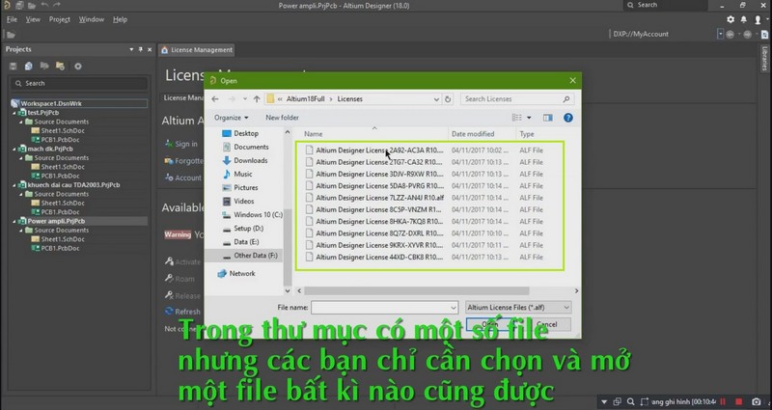
Task: Click the save icon in Projects panel toolbar
Action: pos(14,66)
